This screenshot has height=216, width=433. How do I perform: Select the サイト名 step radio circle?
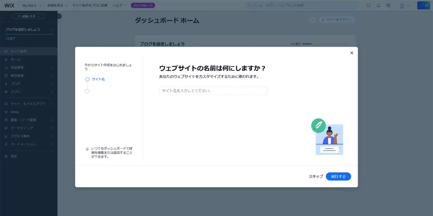[87, 79]
